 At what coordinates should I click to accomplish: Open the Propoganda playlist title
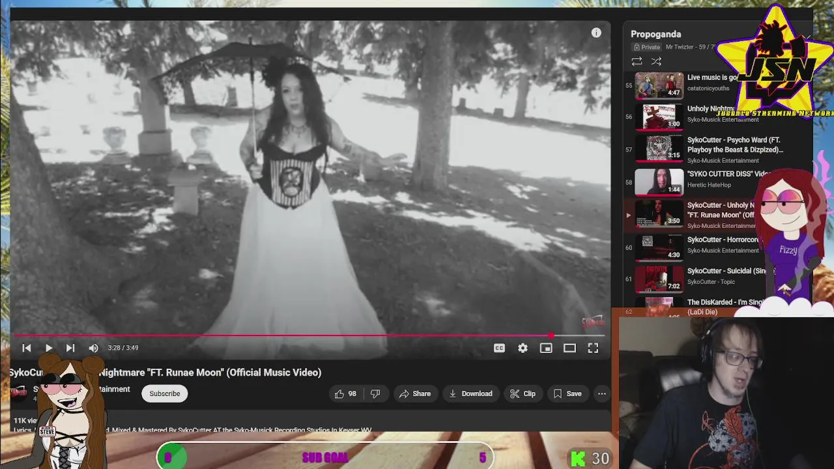[x=655, y=34]
